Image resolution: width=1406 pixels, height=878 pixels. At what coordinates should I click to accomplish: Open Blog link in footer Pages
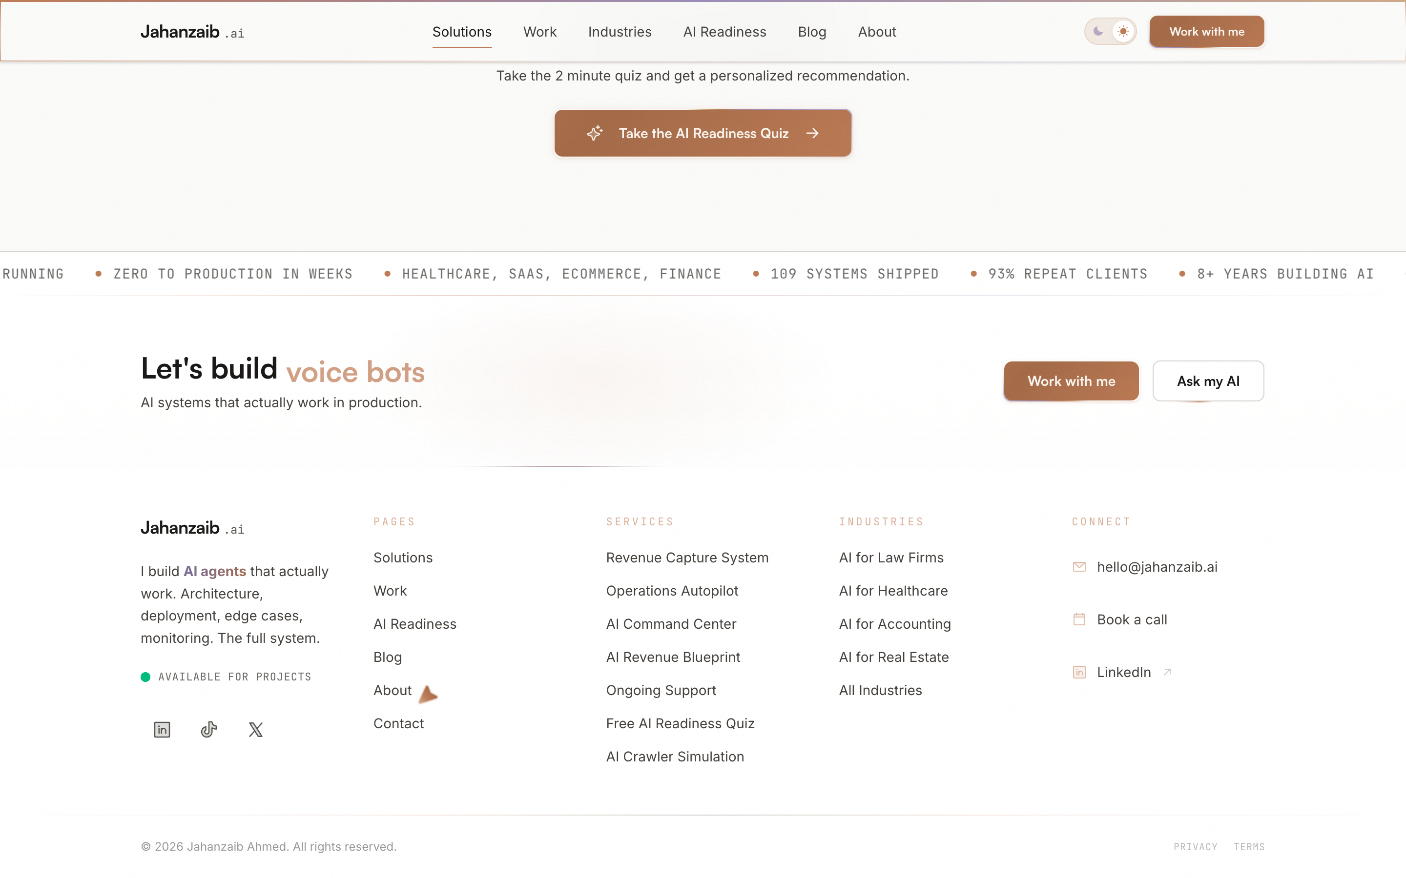pyautogui.click(x=388, y=657)
